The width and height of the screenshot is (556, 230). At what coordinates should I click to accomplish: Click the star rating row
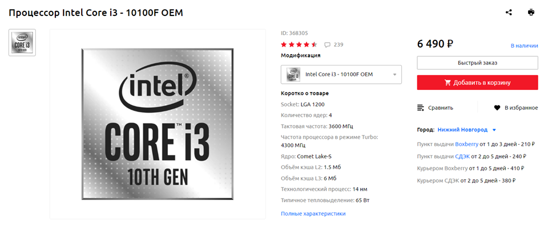[x=299, y=44]
